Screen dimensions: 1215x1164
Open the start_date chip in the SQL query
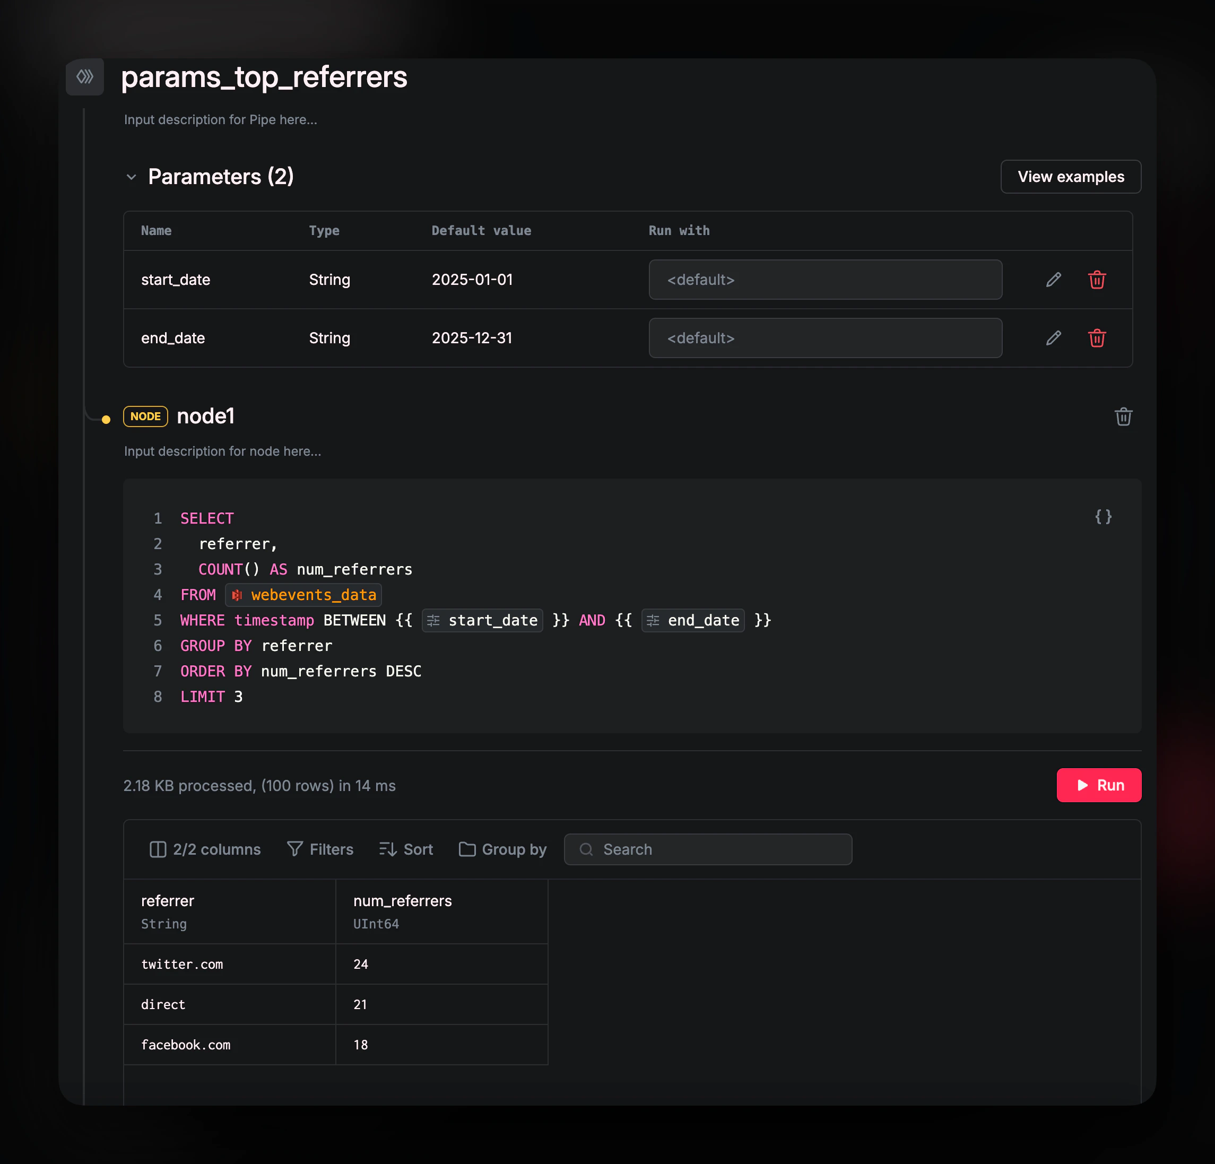pyautogui.click(x=482, y=620)
